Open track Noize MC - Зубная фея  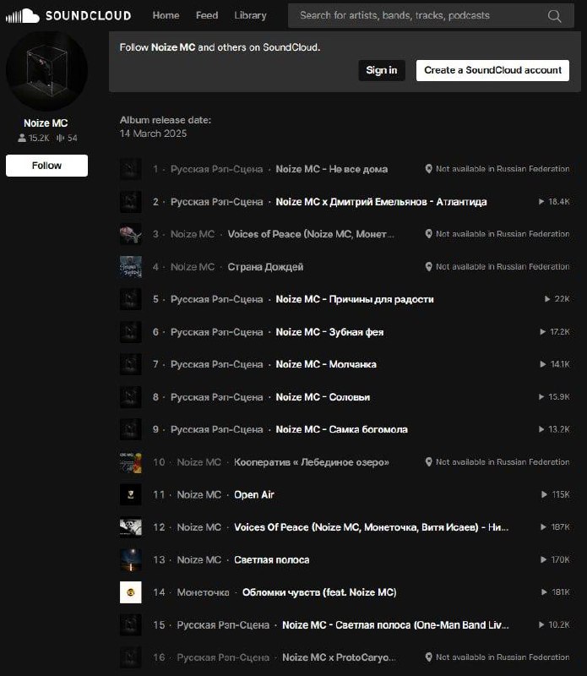tap(329, 332)
